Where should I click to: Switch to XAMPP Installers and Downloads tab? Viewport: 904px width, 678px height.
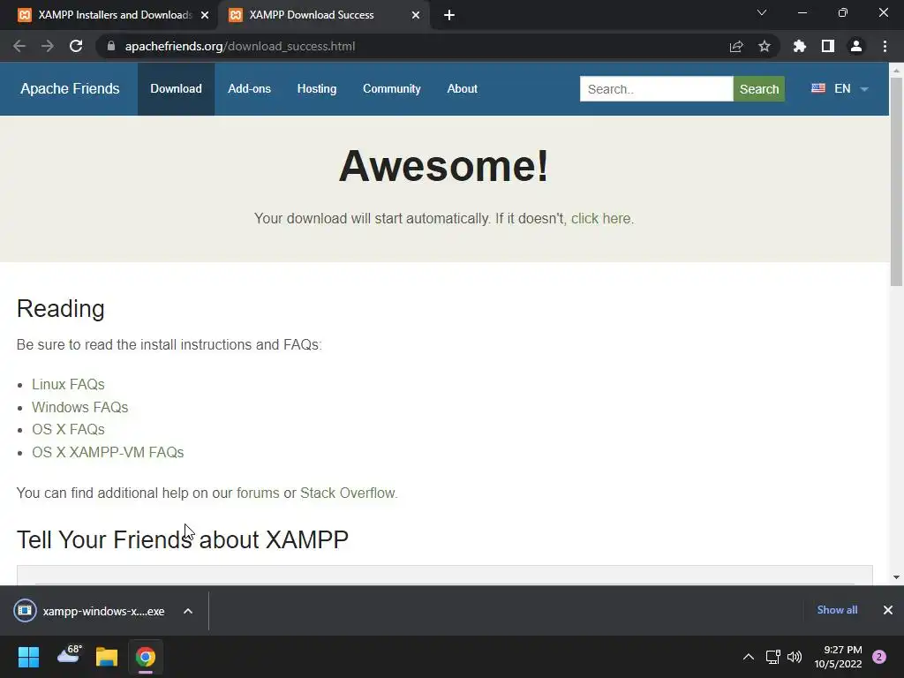coord(109,15)
